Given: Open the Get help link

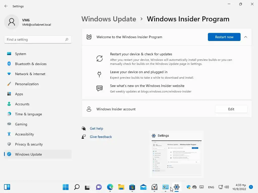Looking at the screenshot, I should 96,128.
